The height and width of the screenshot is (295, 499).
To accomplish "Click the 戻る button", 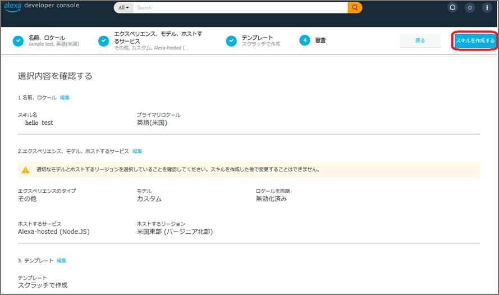I will (x=420, y=40).
